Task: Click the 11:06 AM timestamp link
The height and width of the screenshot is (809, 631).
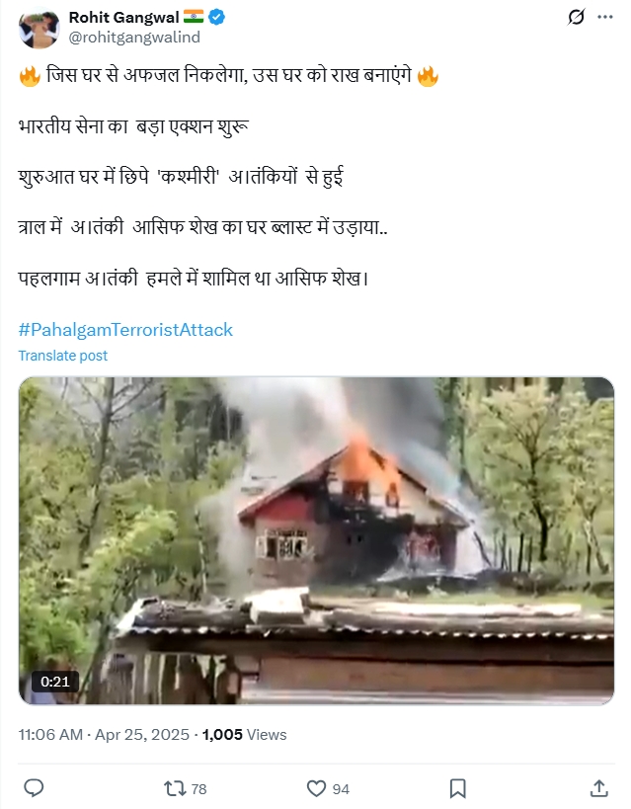Action: 50,734
